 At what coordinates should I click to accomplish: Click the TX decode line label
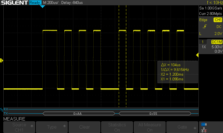click(6, 113)
